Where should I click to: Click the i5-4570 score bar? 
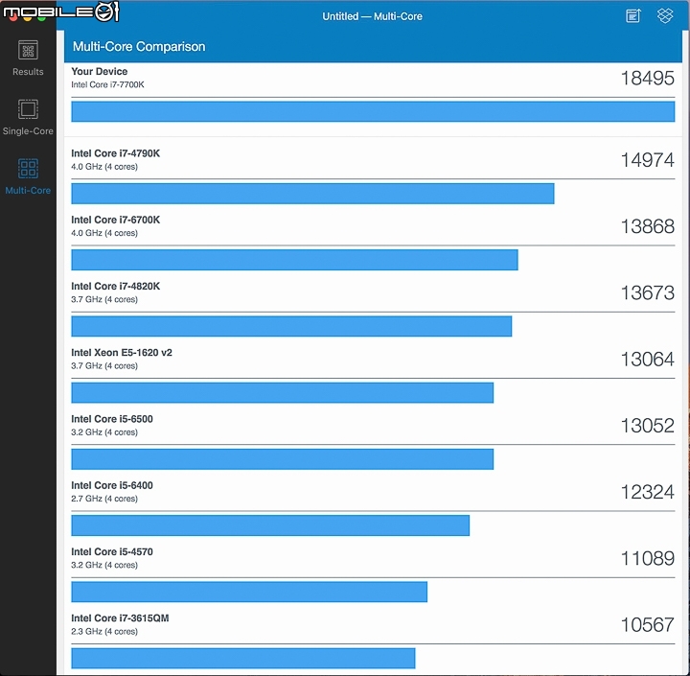[x=249, y=592]
